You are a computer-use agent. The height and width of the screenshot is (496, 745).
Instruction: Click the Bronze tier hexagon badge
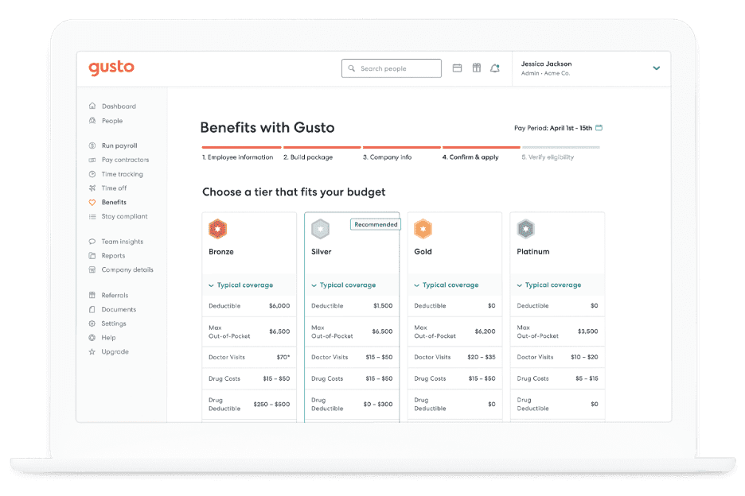217,230
